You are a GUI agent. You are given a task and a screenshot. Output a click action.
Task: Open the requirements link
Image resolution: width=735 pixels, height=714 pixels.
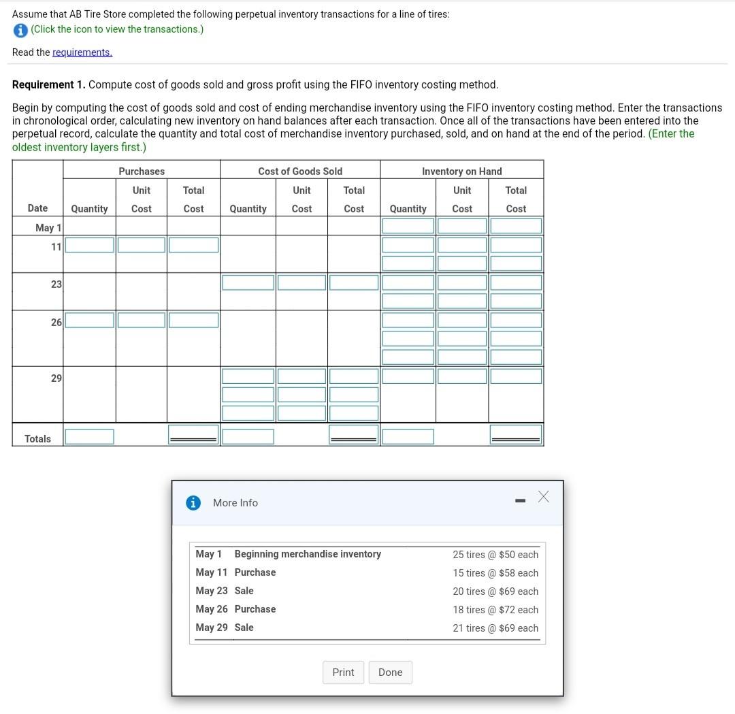tap(82, 52)
